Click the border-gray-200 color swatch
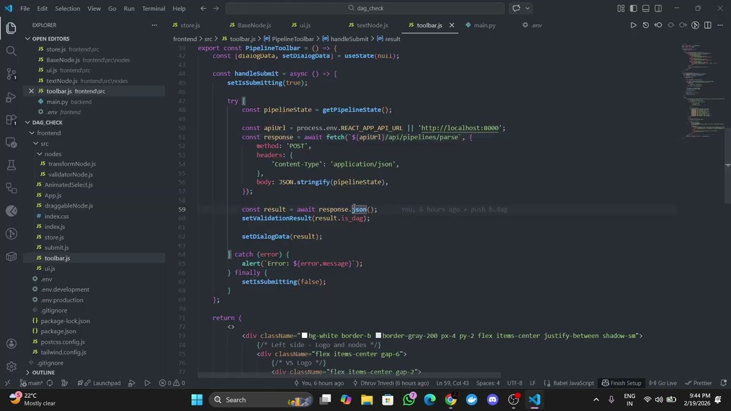 tap(378, 336)
